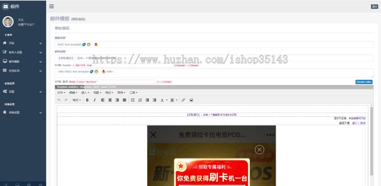The image size is (381, 186).
Task: Click the user avatar photo
Action: click(8, 22)
